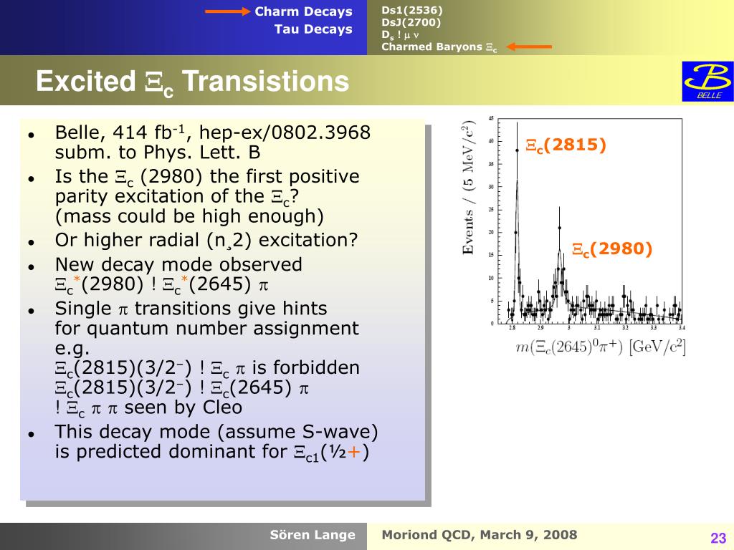Click the line 'Ξc(2815)(3/2−) ! Ξc(2645) π'
Image resolution: width=734 pixels, height=550 pixels.
pos(181,388)
